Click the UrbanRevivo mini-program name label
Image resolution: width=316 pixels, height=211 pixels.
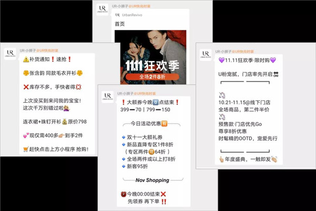[132, 15]
